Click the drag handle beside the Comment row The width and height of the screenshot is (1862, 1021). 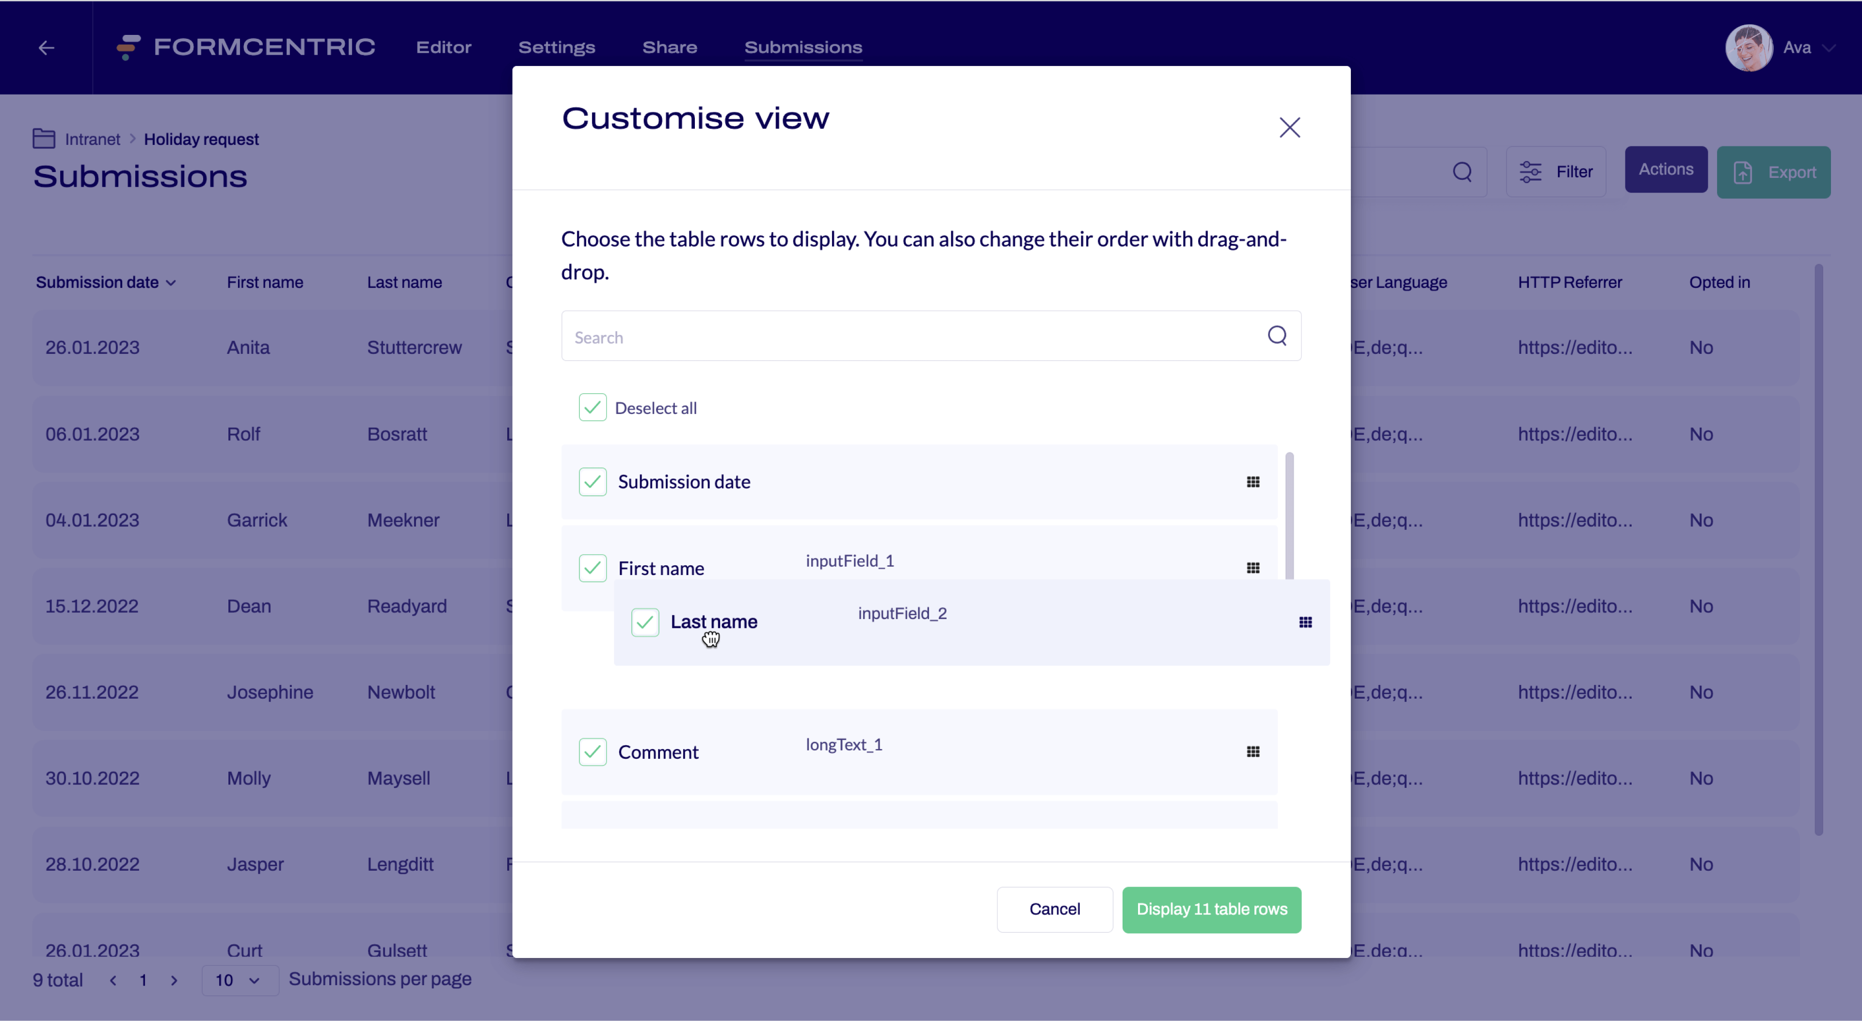(x=1253, y=751)
